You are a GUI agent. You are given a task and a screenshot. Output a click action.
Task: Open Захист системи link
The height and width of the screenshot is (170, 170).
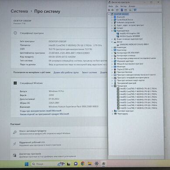tap(89, 72)
